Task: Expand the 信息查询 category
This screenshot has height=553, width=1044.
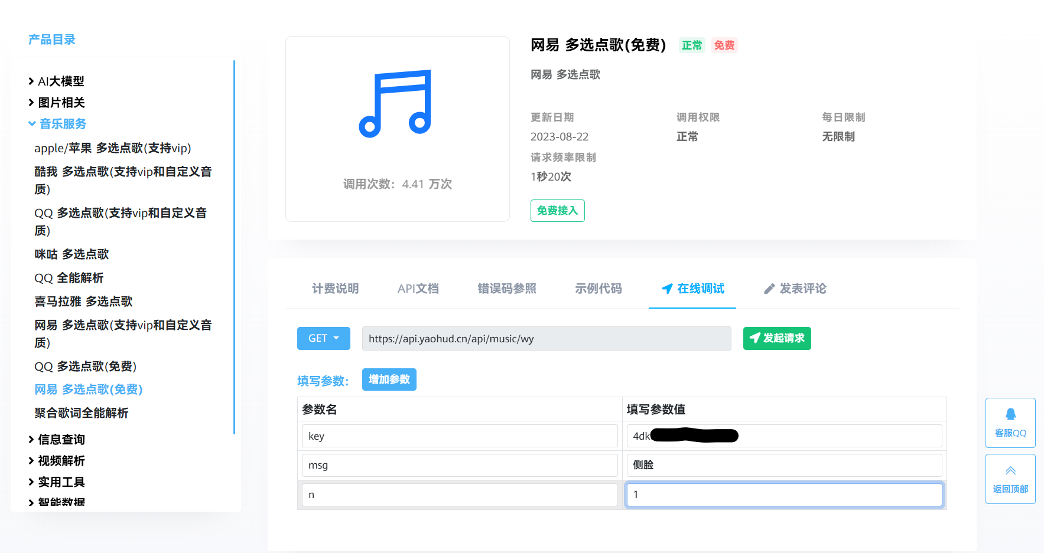Action: point(57,440)
